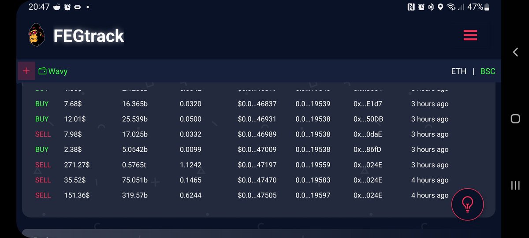Open the Wavy wallet
The image size is (529, 238).
(x=53, y=71)
